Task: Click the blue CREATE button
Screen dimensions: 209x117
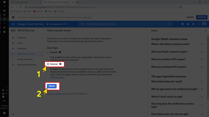Action: tap(52, 86)
